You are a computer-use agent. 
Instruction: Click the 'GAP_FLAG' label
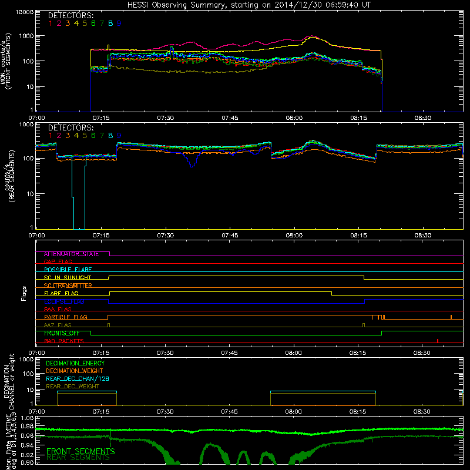58,261
